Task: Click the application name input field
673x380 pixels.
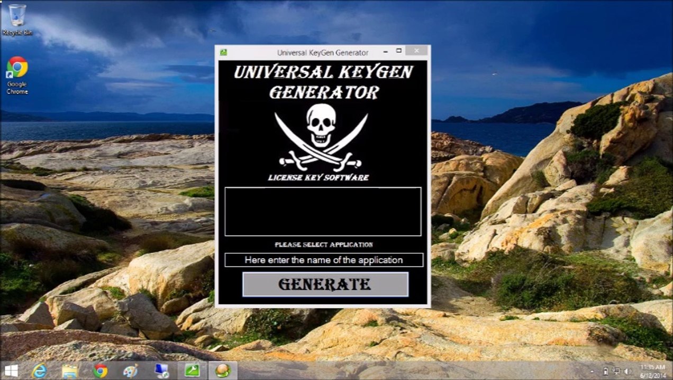Action: click(323, 260)
